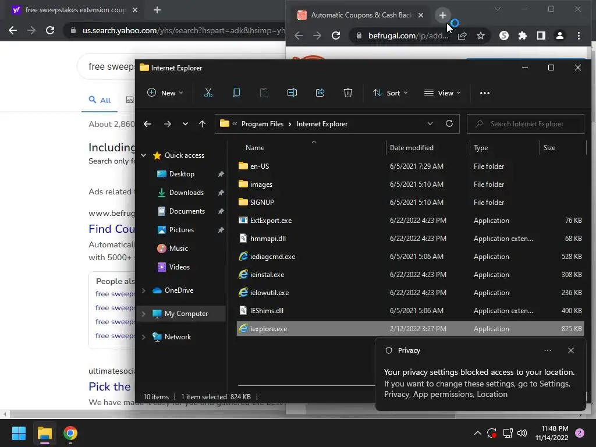The width and height of the screenshot is (596, 447).
Task: Open Videos in navigation pane
Action: 179,267
